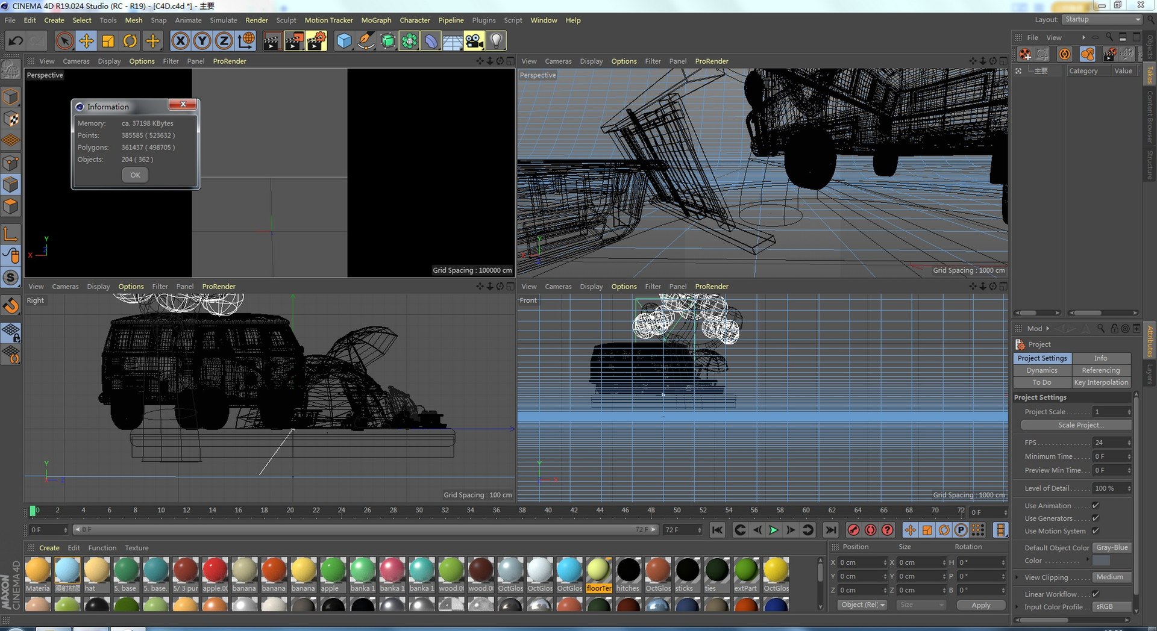Toggle Use Motion System checkbox

[1096, 531]
